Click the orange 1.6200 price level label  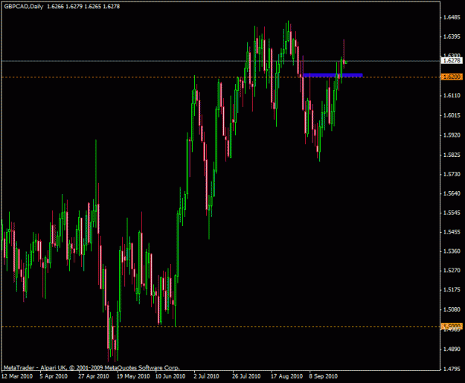tap(452, 77)
